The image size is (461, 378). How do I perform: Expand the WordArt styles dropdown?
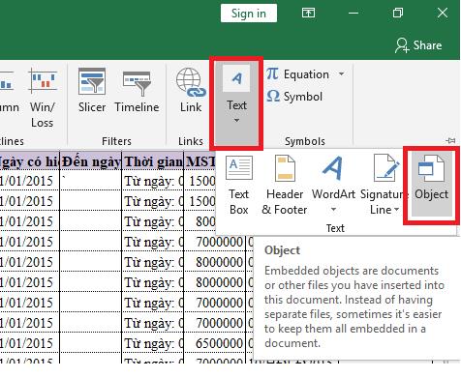click(x=333, y=210)
